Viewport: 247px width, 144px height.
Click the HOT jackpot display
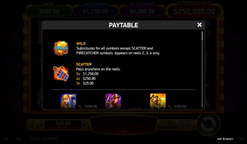pos(49,10)
